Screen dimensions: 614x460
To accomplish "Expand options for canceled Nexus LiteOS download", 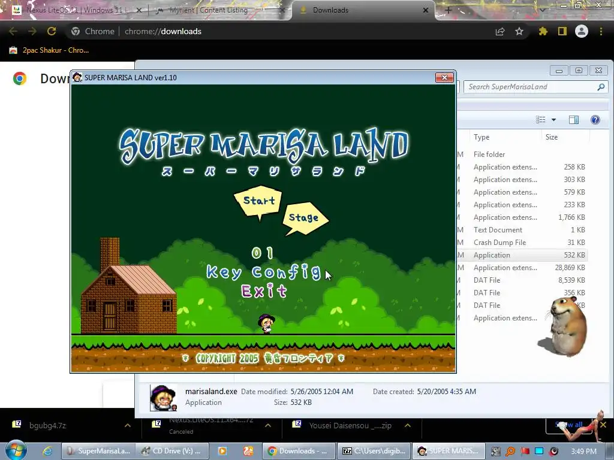I will pos(268,426).
